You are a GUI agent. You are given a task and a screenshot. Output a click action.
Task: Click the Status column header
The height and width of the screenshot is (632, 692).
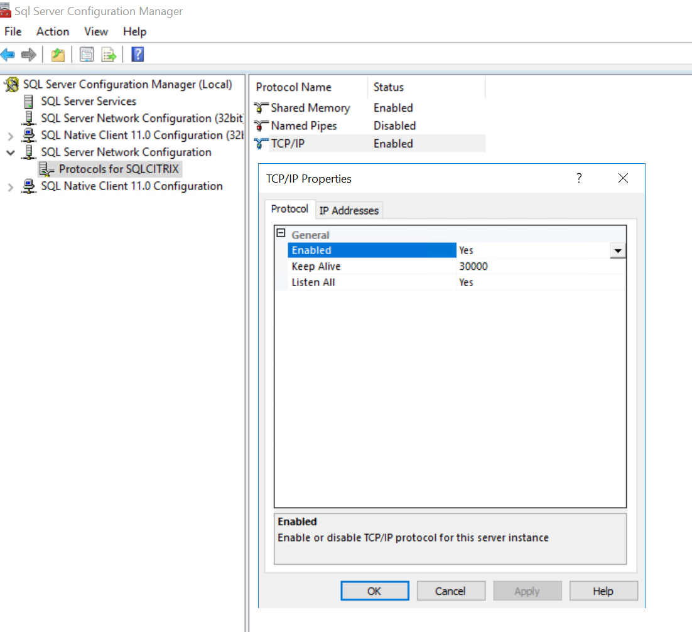coord(426,87)
